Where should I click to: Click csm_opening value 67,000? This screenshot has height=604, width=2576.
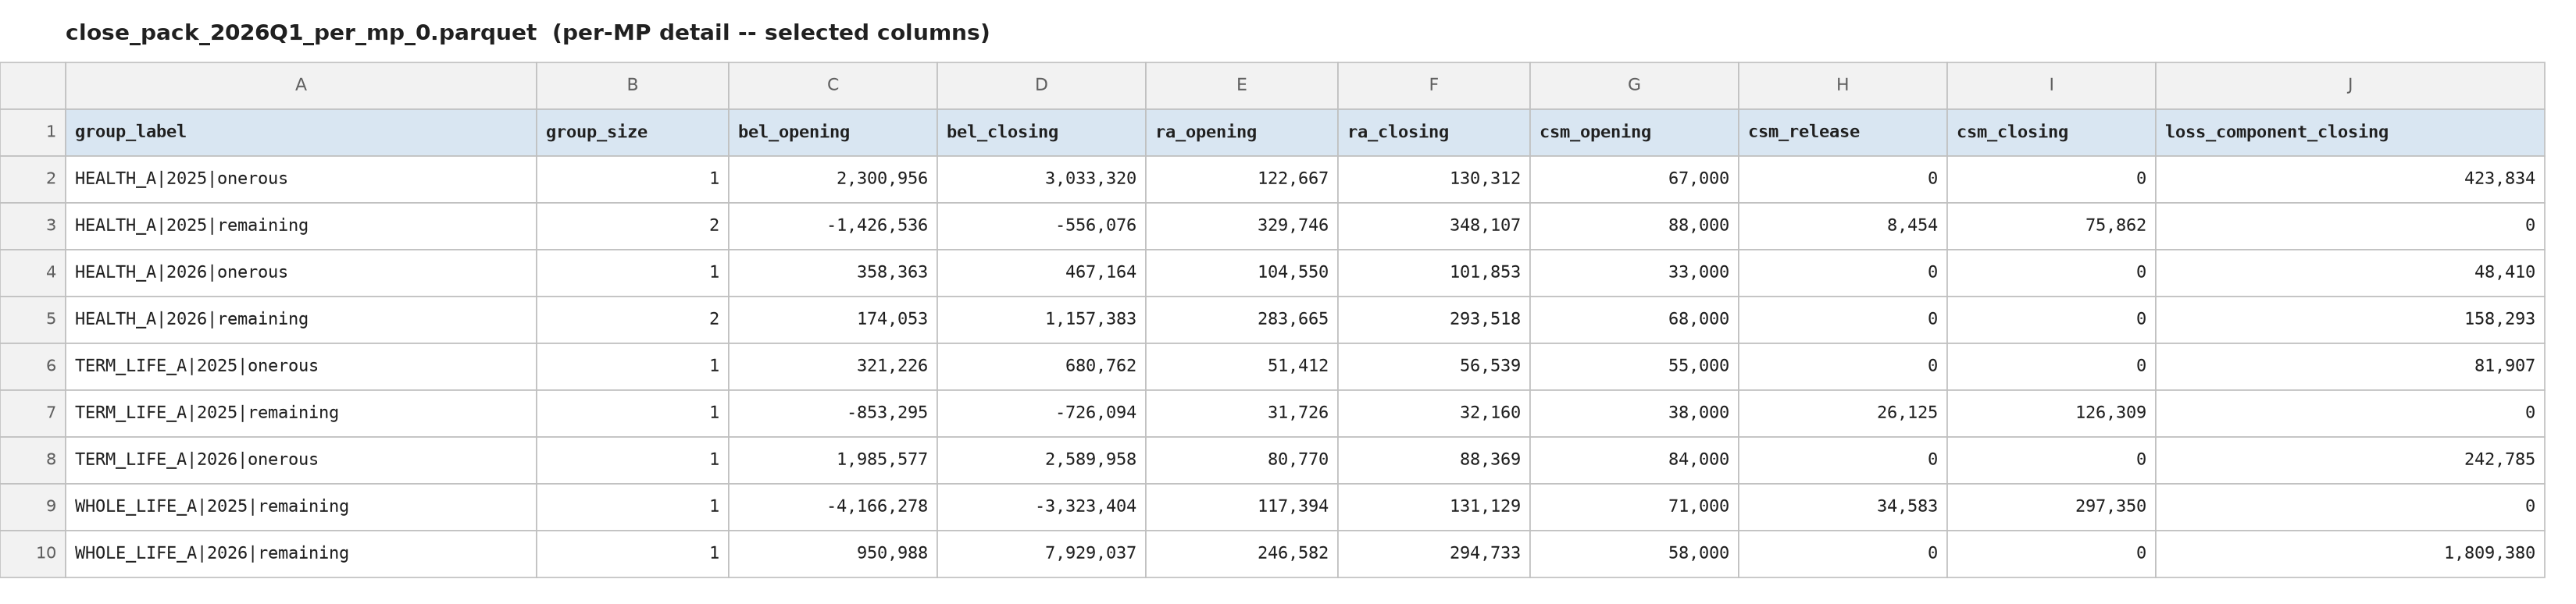click(1634, 179)
